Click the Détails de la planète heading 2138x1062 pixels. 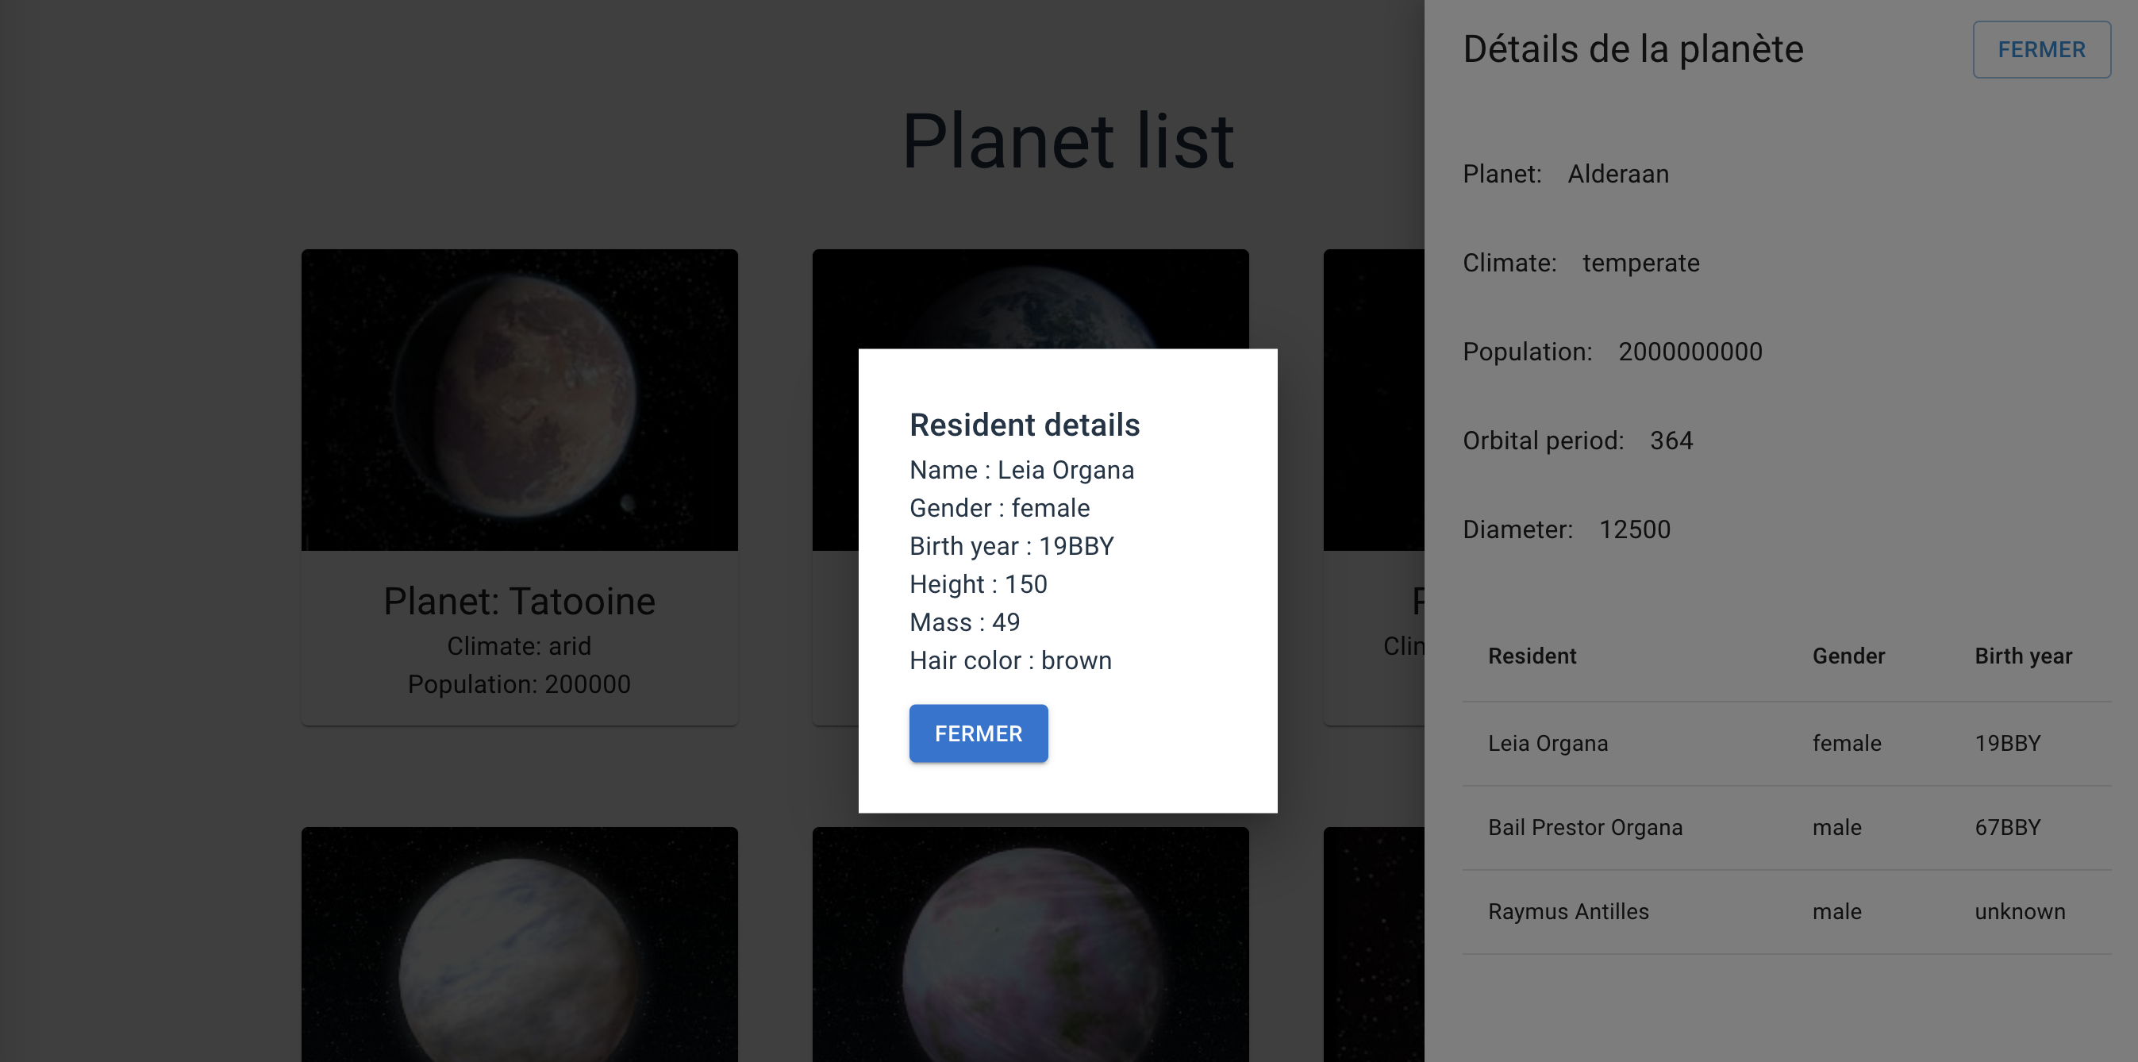click(1632, 49)
